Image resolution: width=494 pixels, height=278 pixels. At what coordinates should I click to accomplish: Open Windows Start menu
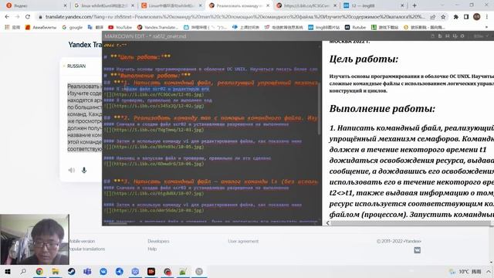click(x=8, y=271)
